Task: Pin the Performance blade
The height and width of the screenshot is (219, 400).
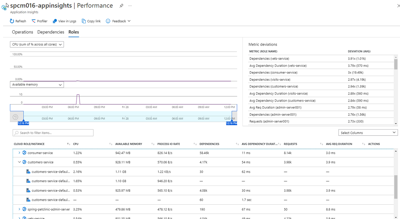Action: coord(121,6)
